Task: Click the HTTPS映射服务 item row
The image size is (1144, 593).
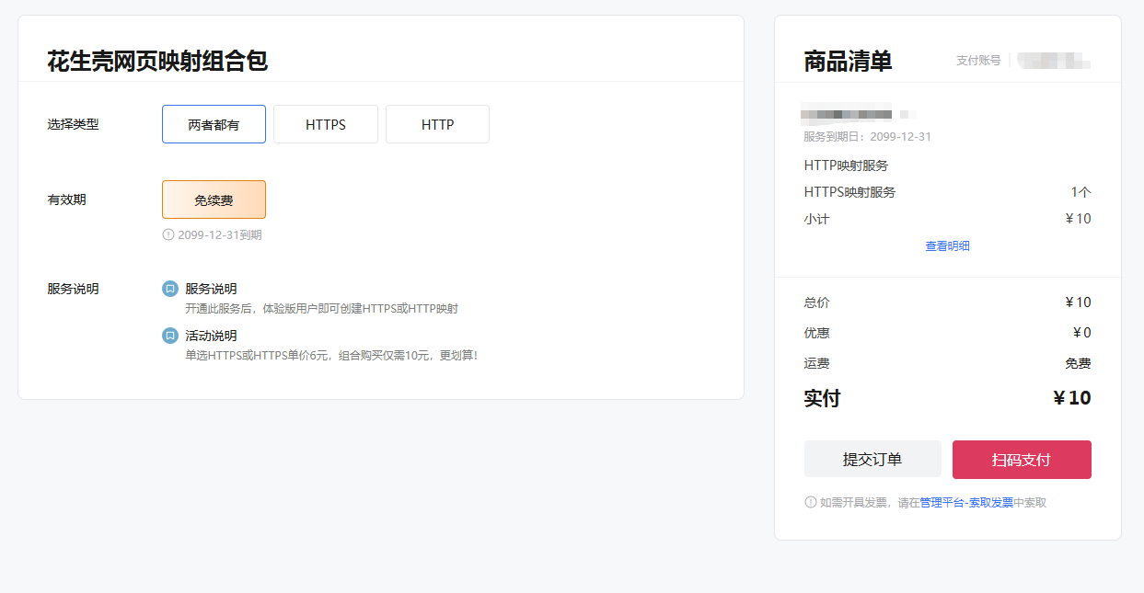Action: click(x=947, y=192)
